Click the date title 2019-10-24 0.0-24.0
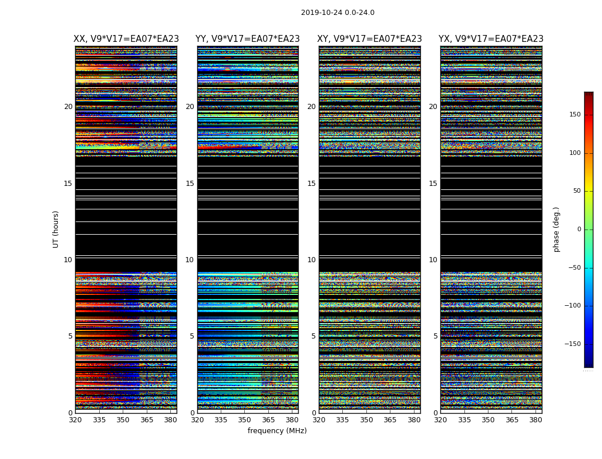The image size is (602, 459). 338,13
